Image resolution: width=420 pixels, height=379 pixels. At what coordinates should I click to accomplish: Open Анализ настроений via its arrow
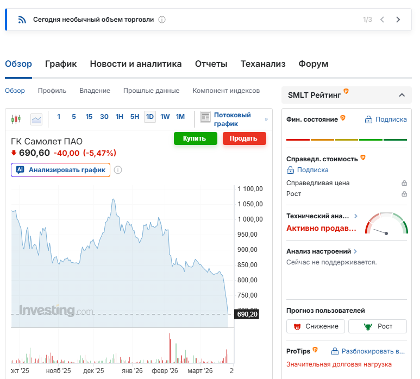tap(355, 251)
